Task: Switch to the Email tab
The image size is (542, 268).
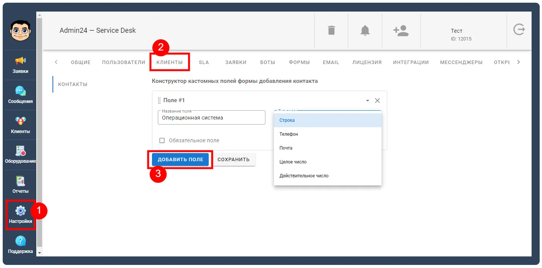Action: tap(331, 62)
